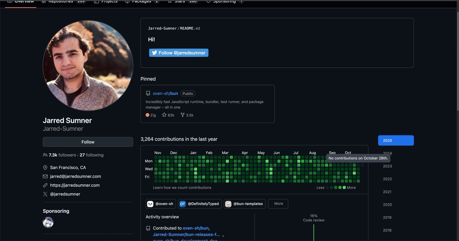Click the Jarred-Sumner link before README.md

(x=163, y=28)
